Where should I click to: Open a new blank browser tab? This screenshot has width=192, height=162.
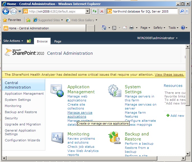90,28
